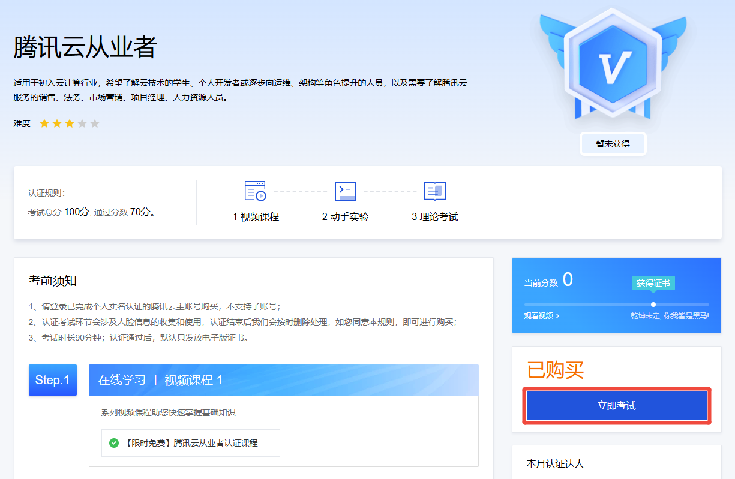Viewport: 735px width, 479px height.
Task: Click the green checkmark beside 认证课程
Action: [114, 443]
